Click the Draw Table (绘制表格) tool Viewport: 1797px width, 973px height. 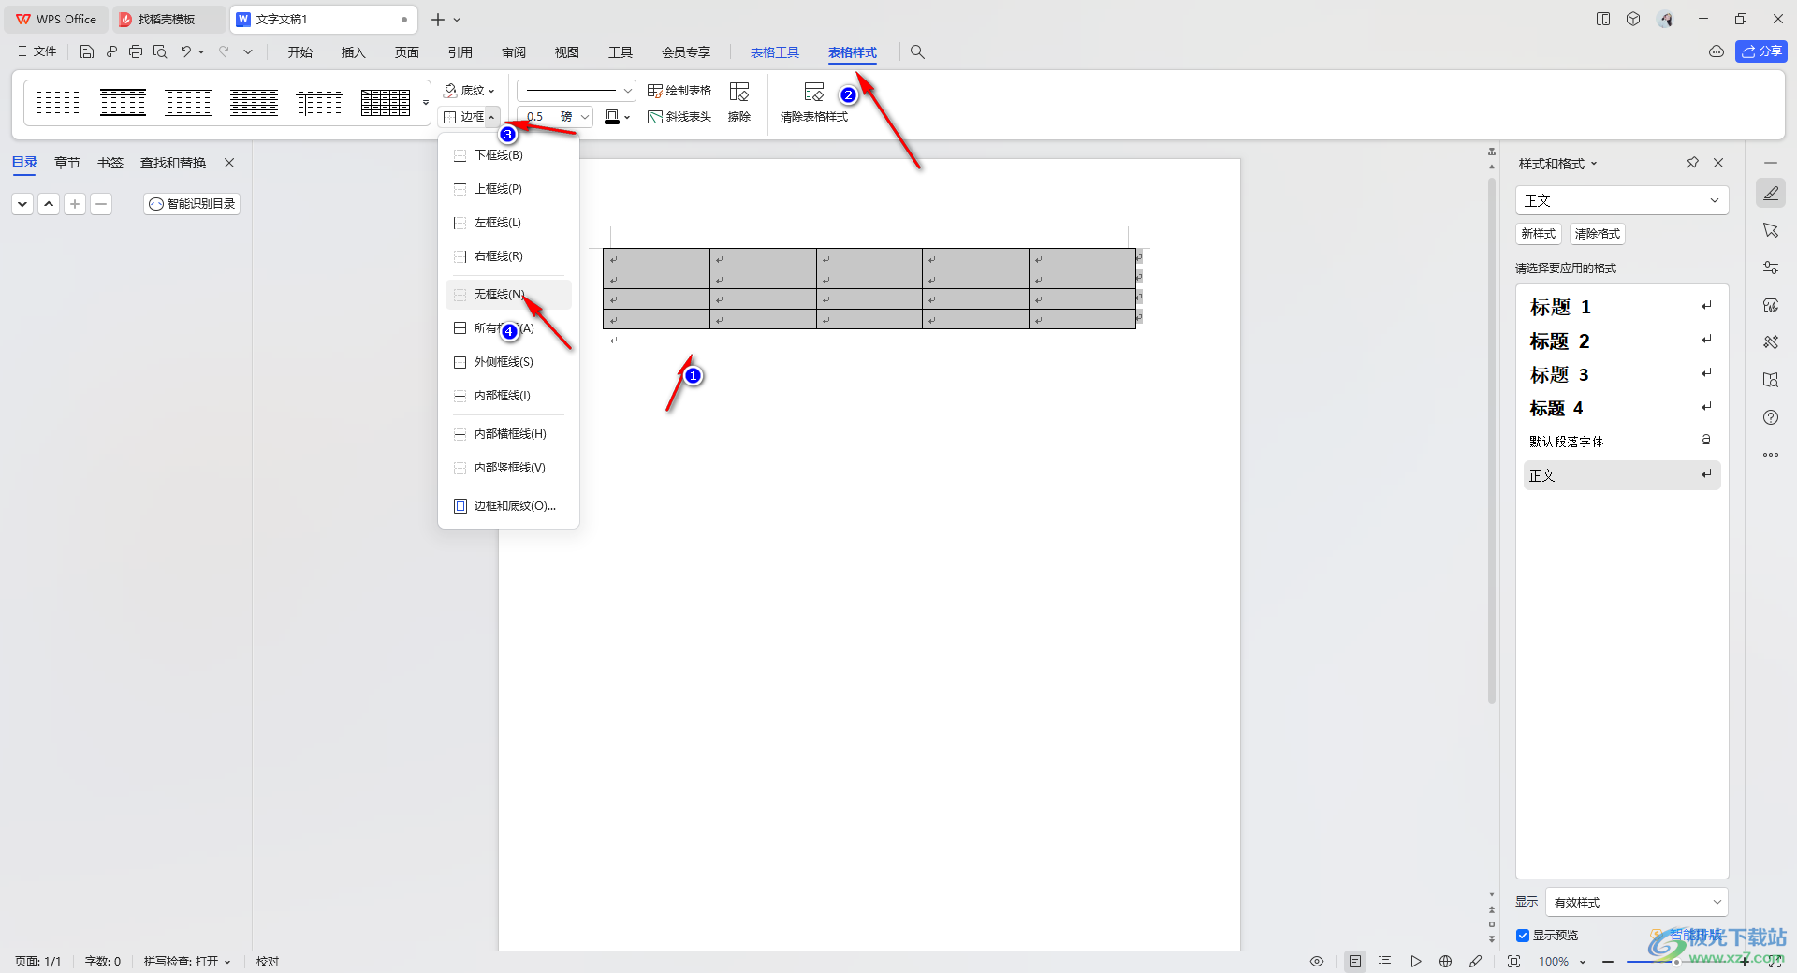[679, 91]
